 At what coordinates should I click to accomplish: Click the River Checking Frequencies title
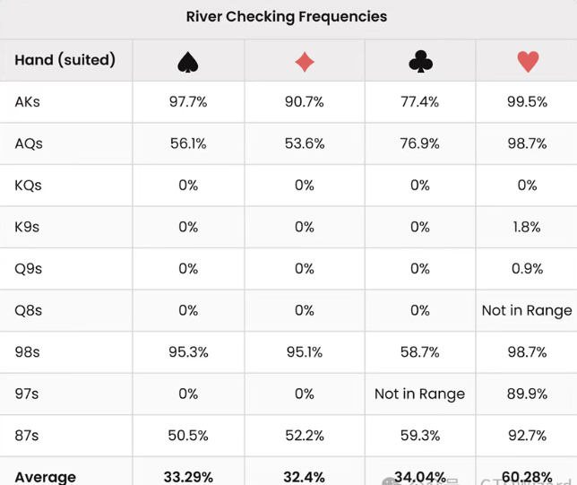click(287, 16)
